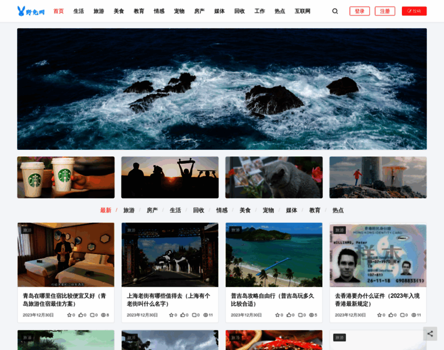Select the 回收 category tab below thumbnails
Viewport: 444px width, 350px height.
click(x=199, y=211)
